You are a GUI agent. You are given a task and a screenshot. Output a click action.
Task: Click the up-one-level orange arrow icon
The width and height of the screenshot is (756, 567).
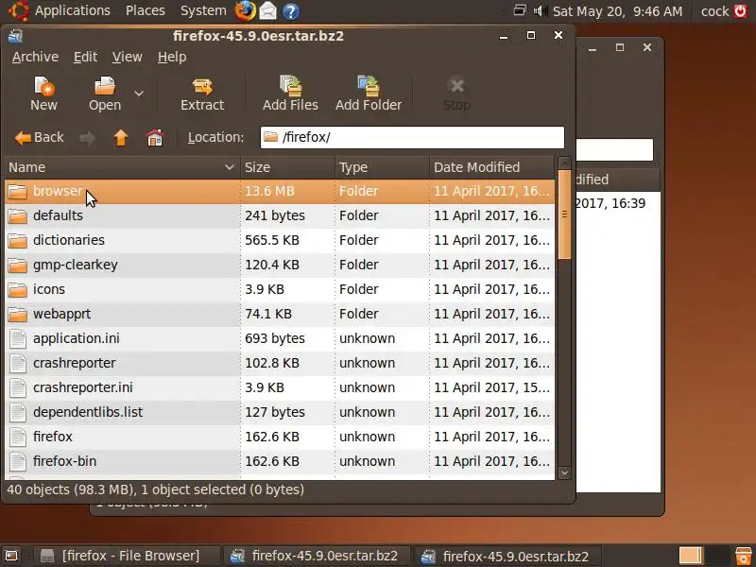121,138
